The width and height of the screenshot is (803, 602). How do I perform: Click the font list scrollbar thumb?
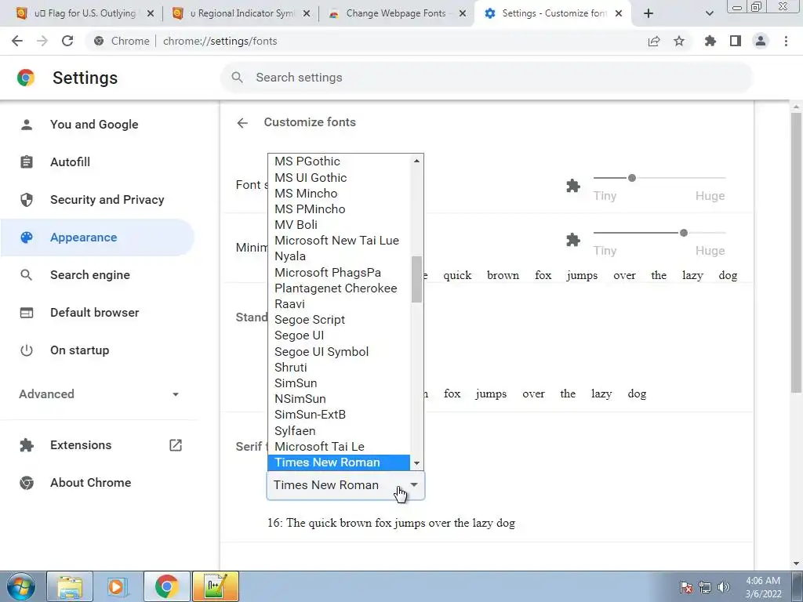tap(416, 280)
